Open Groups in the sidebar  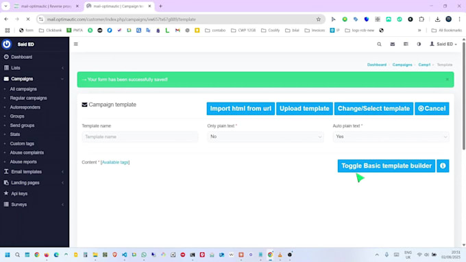pyautogui.click(x=17, y=116)
